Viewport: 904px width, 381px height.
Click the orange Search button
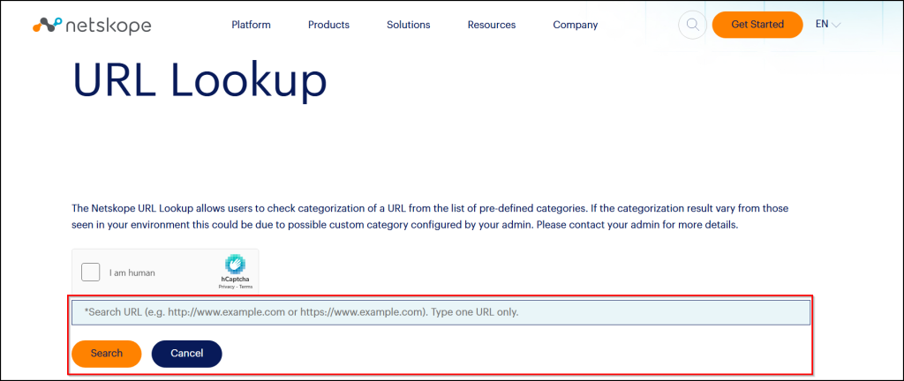[106, 353]
